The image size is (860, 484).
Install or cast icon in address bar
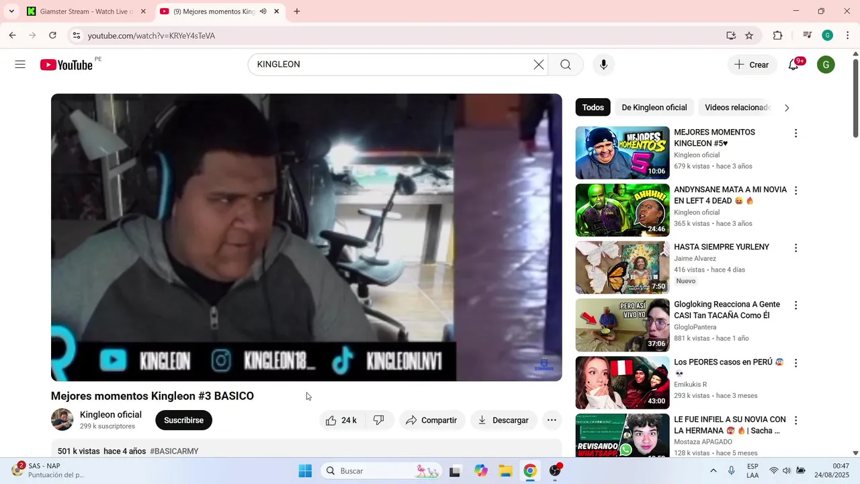[731, 36]
